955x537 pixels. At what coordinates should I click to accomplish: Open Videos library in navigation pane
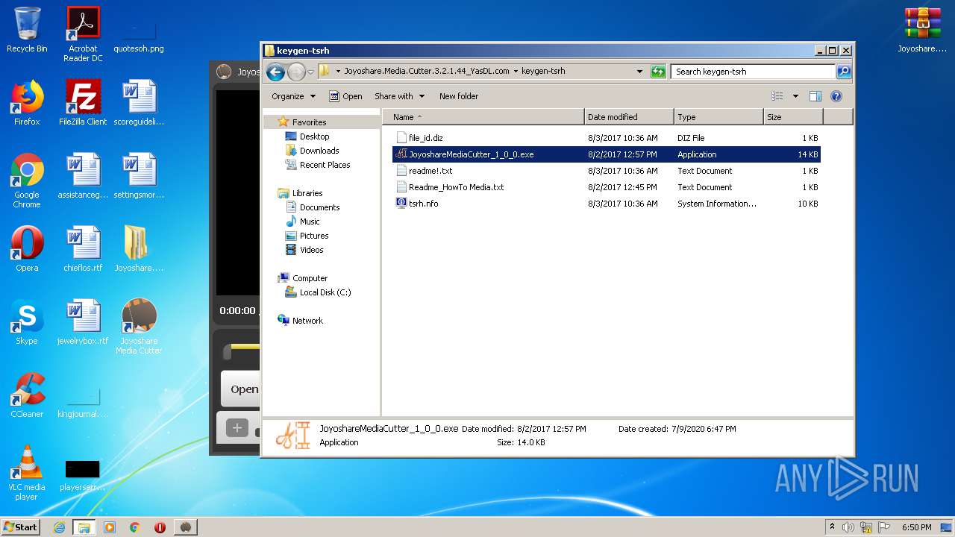tap(312, 250)
